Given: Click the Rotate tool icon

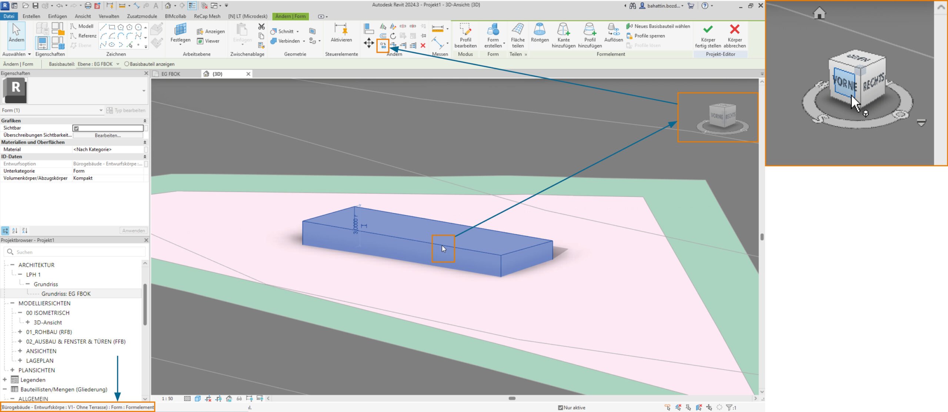Looking at the screenshot, I should click(x=393, y=36).
